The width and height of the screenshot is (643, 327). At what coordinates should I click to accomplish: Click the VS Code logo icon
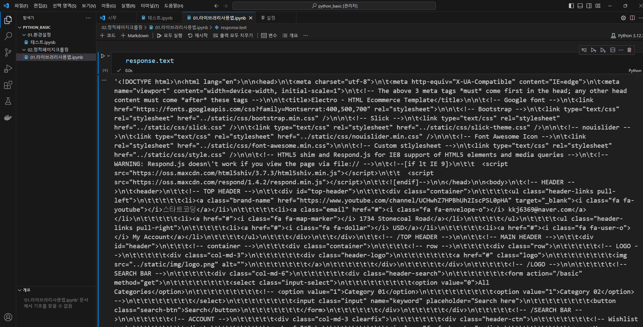(6, 6)
